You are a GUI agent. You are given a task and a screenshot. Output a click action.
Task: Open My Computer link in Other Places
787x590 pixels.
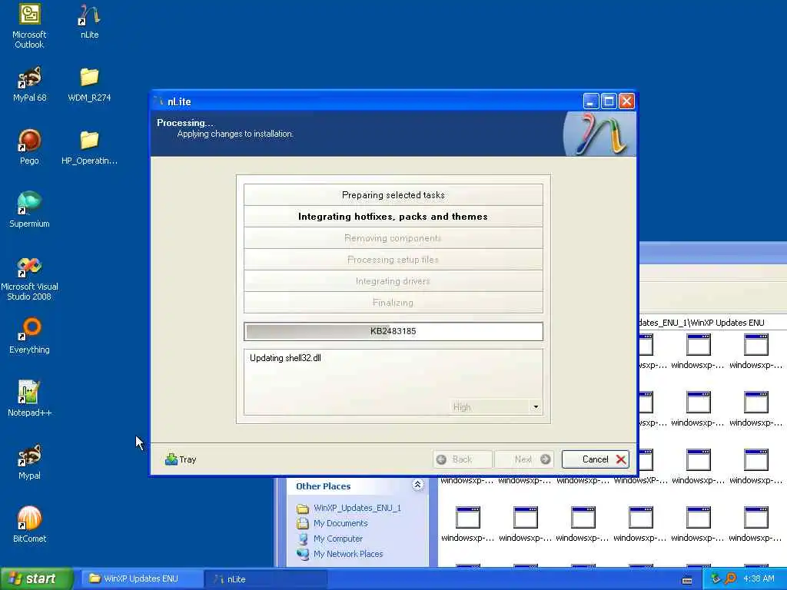coord(338,539)
